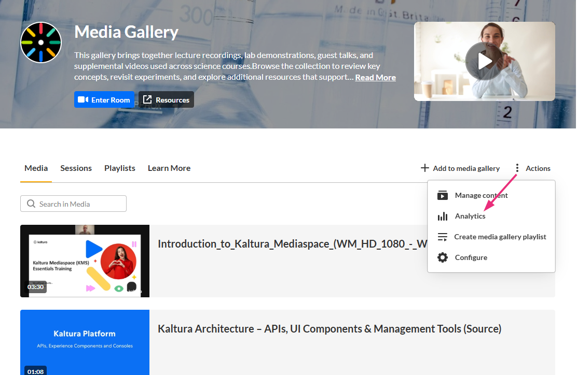Click the camera icon on Enter Room
This screenshot has width=577, height=375.
point(83,99)
